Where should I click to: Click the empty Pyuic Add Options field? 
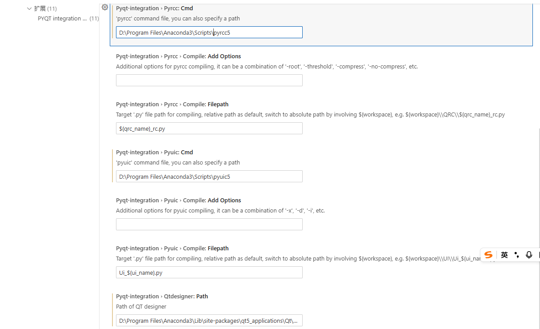tap(209, 224)
